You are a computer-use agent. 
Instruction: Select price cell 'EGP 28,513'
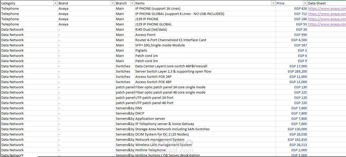tap(292, 145)
